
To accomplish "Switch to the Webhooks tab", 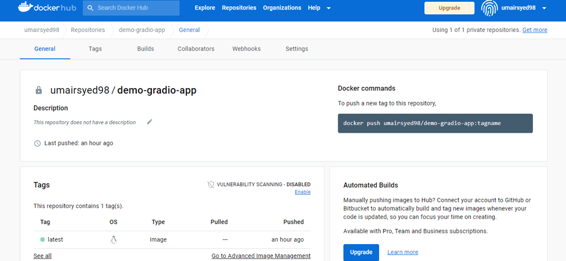I will [247, 49].
